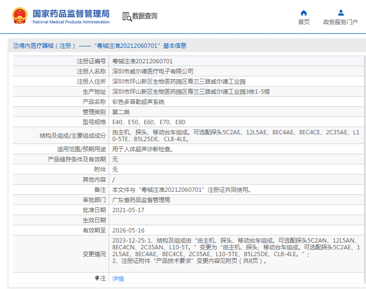
Task: Click the national emblem logo
Action: (20, 15)
